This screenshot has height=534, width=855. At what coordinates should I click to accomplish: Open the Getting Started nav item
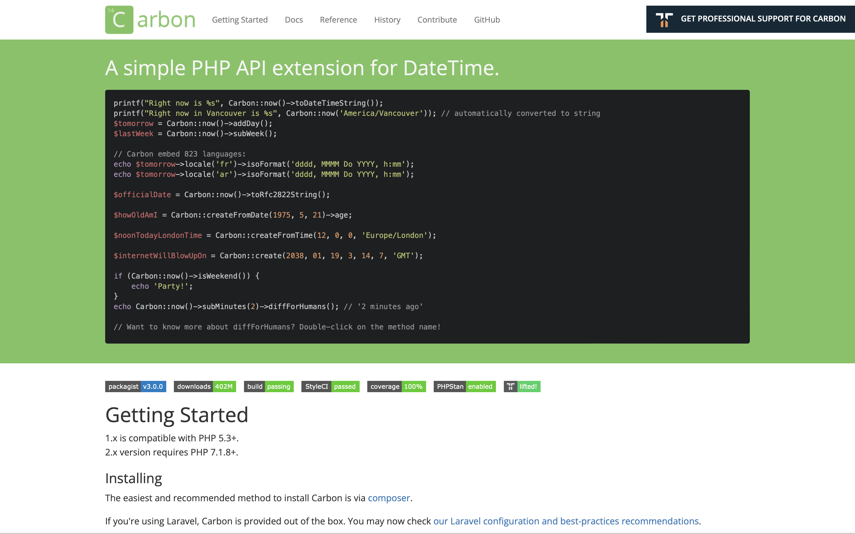[239, 20]
